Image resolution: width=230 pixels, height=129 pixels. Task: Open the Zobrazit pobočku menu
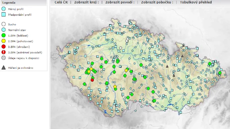157,2
